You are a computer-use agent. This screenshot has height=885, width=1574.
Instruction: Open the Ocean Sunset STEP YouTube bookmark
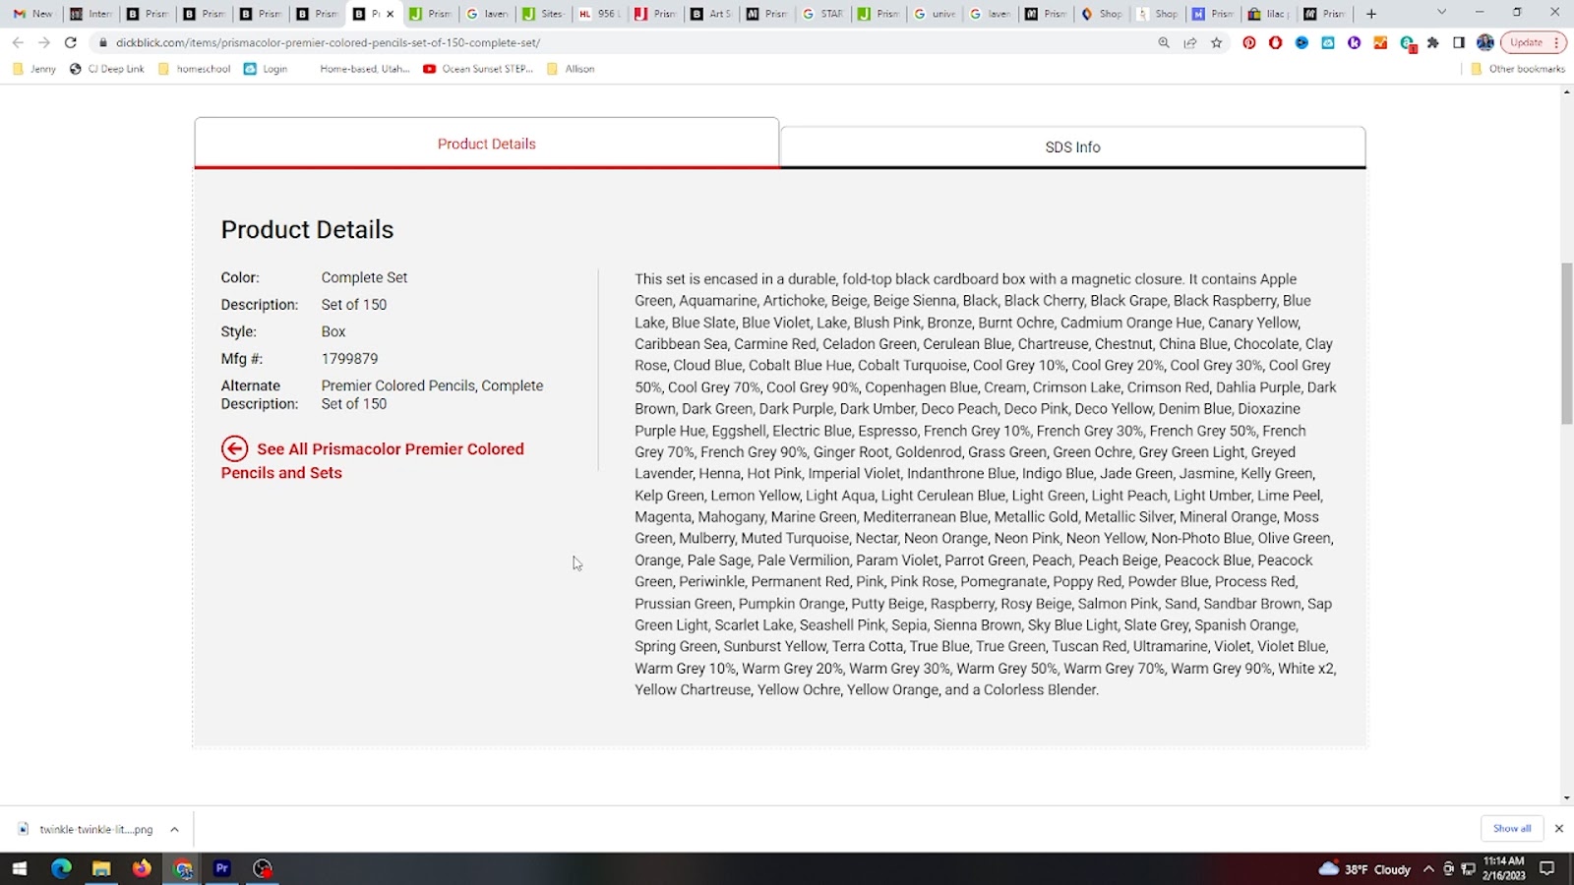point(478,69)
